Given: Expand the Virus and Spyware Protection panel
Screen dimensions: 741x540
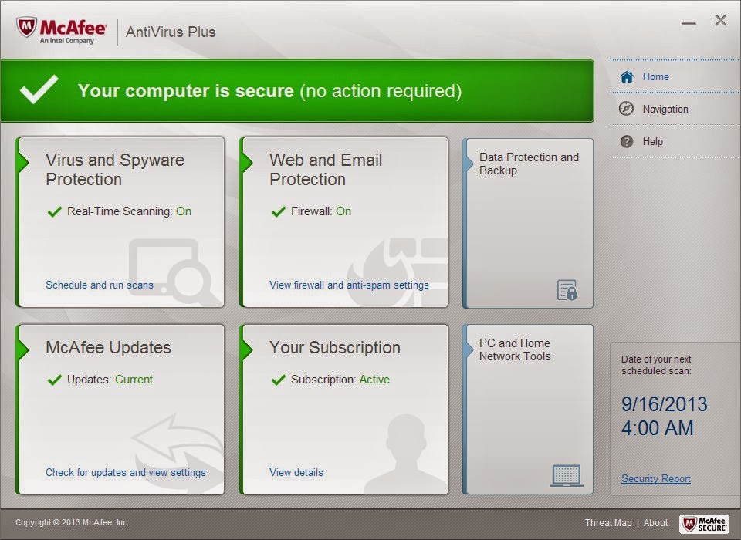Looking at the screenshot, I should point(115,170).
